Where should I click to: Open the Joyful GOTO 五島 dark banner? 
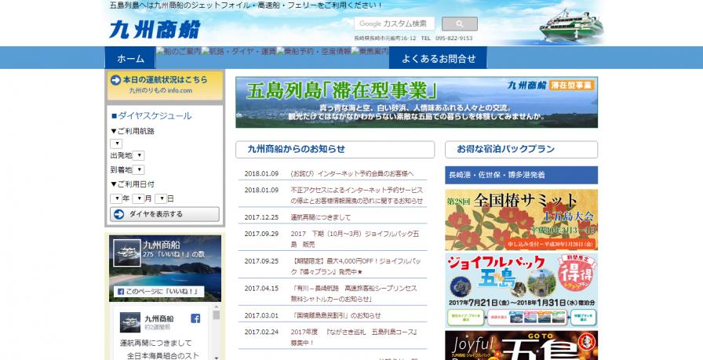[521, 346]
